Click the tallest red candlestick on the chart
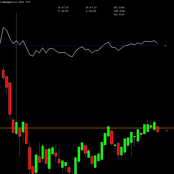This screenshot has height=174, width=174. [x=10, y=98]
